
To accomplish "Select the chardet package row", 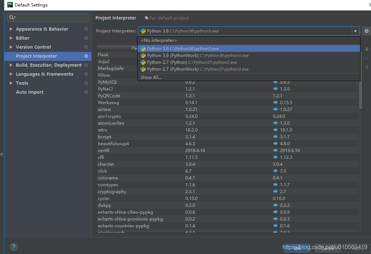I will point(228,164).
